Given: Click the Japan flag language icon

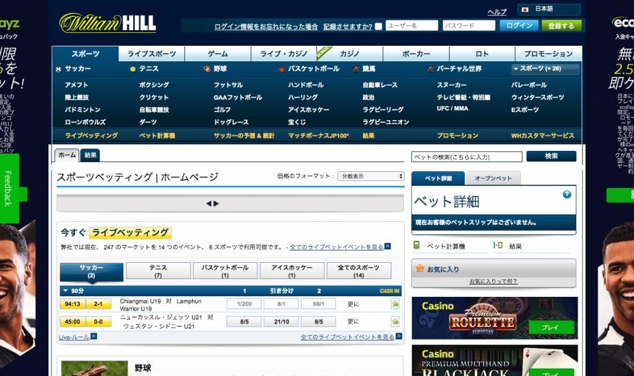Looking at the screenshot, I should (525, 9).
